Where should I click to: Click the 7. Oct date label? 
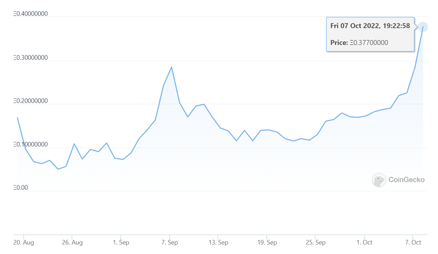point(412,242)
